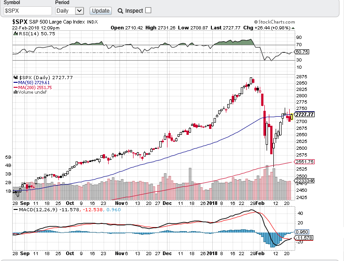
Task: Toggle the Inspect checkbox
Action: pos(148,10)
